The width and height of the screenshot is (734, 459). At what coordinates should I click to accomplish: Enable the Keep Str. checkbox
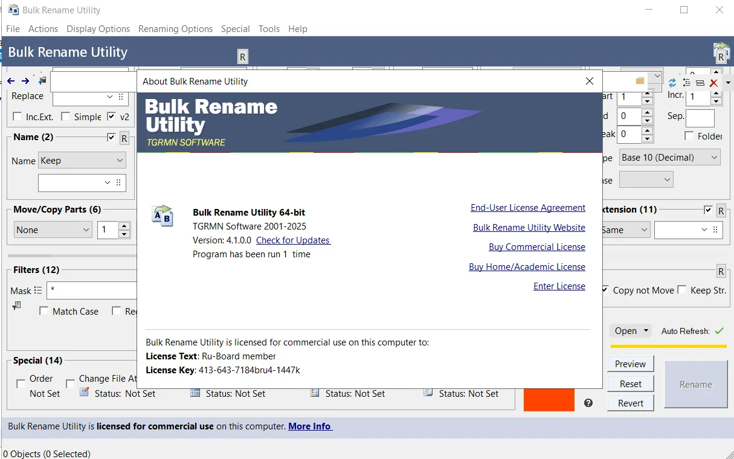tap(682, 290)
